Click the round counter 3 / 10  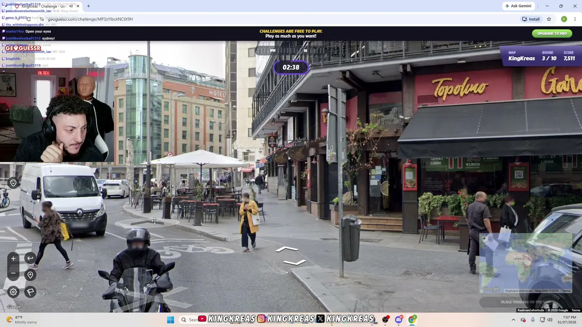tap(549, 58)
